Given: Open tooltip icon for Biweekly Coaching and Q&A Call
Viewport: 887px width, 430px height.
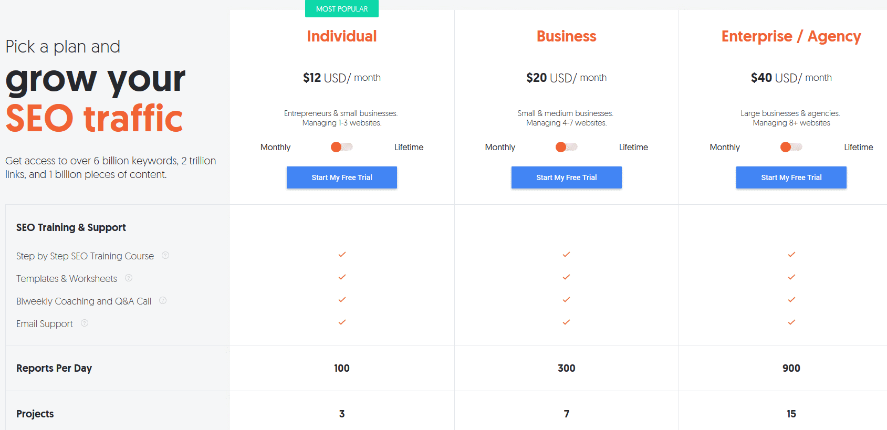Looking at the screenshot, I should coord(163,301).
